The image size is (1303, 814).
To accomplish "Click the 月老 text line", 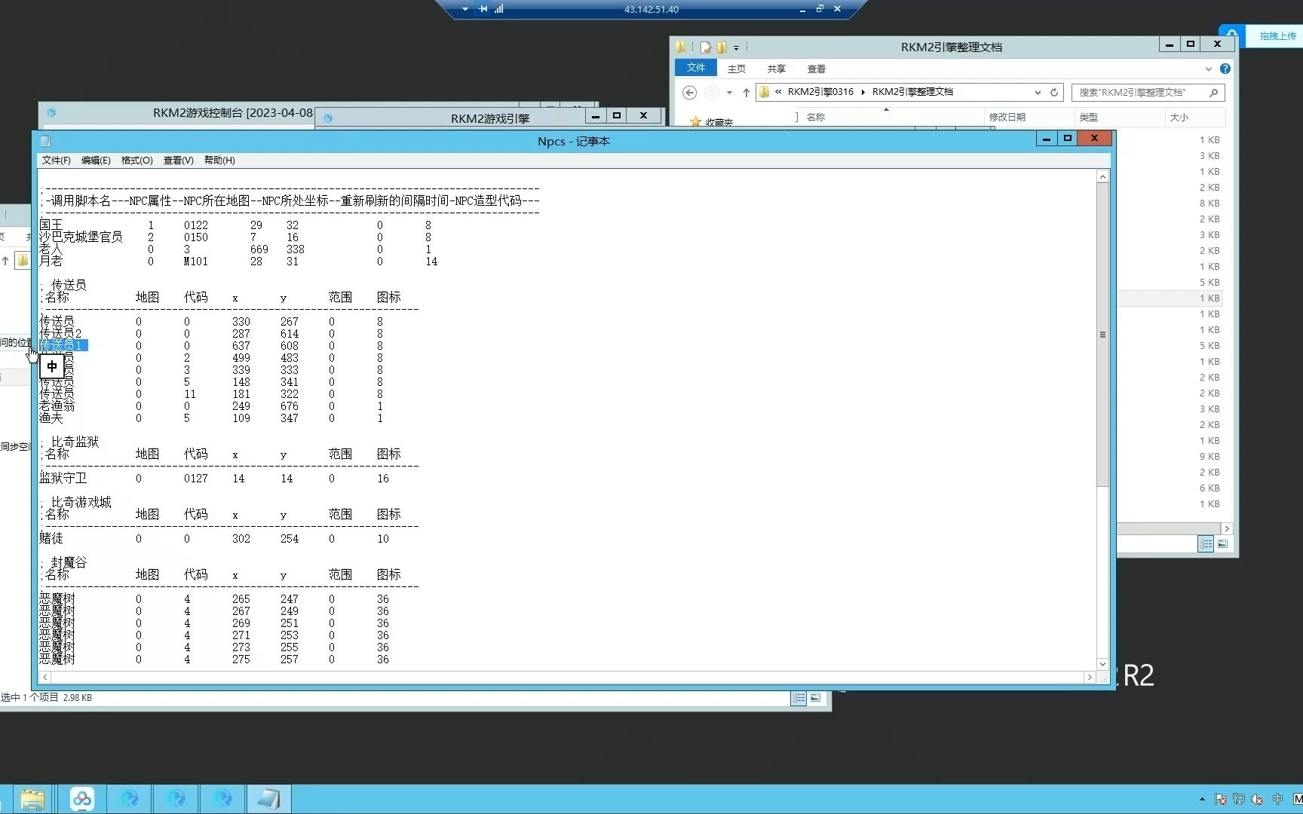I will coord(51,261).
